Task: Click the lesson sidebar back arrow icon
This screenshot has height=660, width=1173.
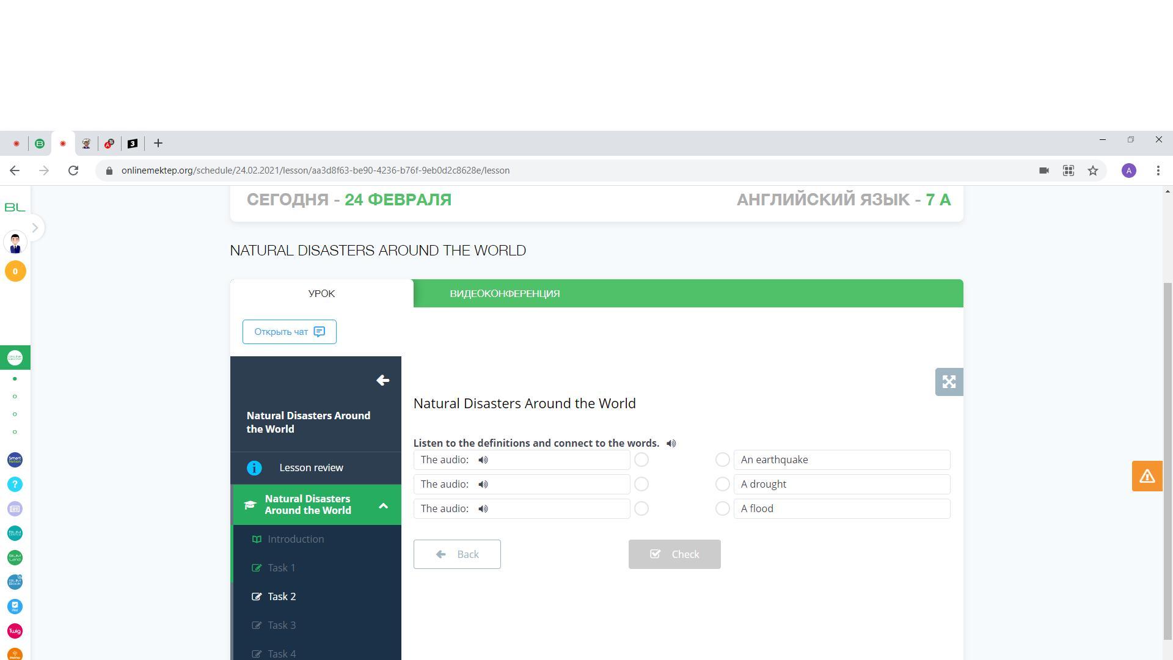Action: (x=382, y=381)
